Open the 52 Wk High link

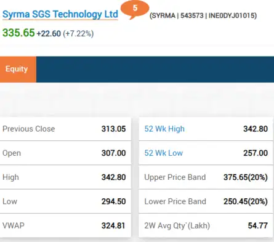click(164, 129)
